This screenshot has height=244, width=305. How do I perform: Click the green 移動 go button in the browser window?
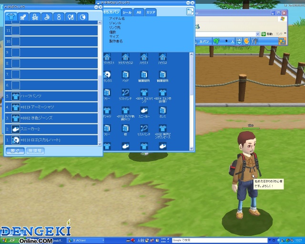click(267, 34)
